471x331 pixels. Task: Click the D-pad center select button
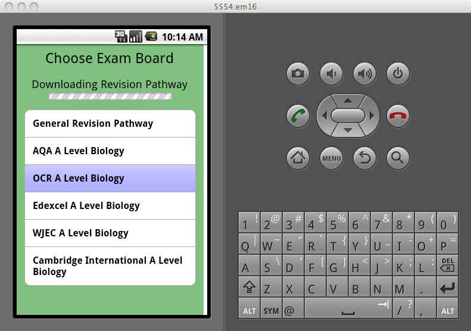348,115
